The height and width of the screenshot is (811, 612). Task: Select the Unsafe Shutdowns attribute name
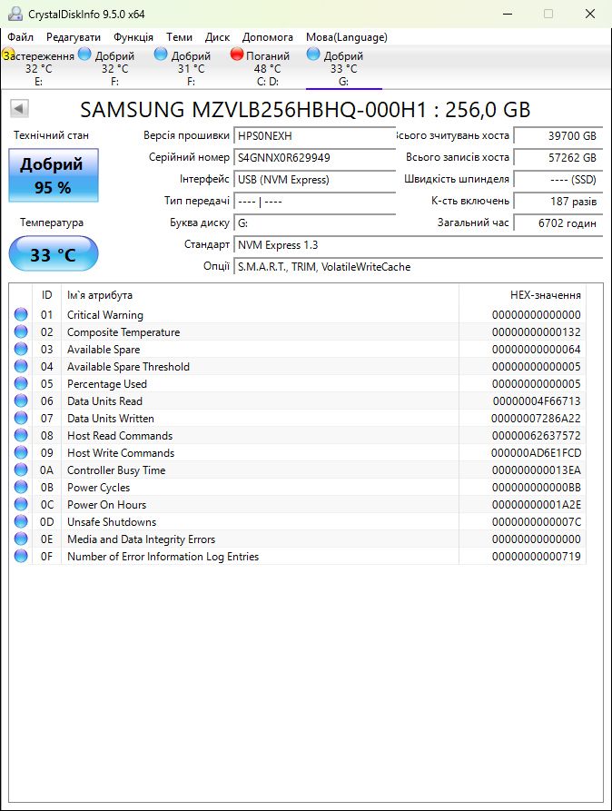(112, 522)
